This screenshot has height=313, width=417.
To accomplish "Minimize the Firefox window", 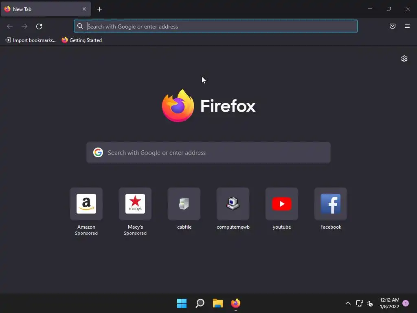I will pyautogui.click(x=370, y=9).
